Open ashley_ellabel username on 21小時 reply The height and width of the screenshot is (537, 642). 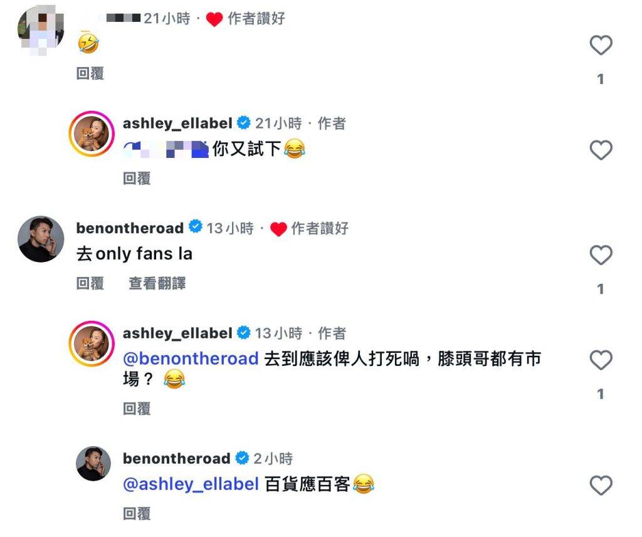[x=177, y=123]
